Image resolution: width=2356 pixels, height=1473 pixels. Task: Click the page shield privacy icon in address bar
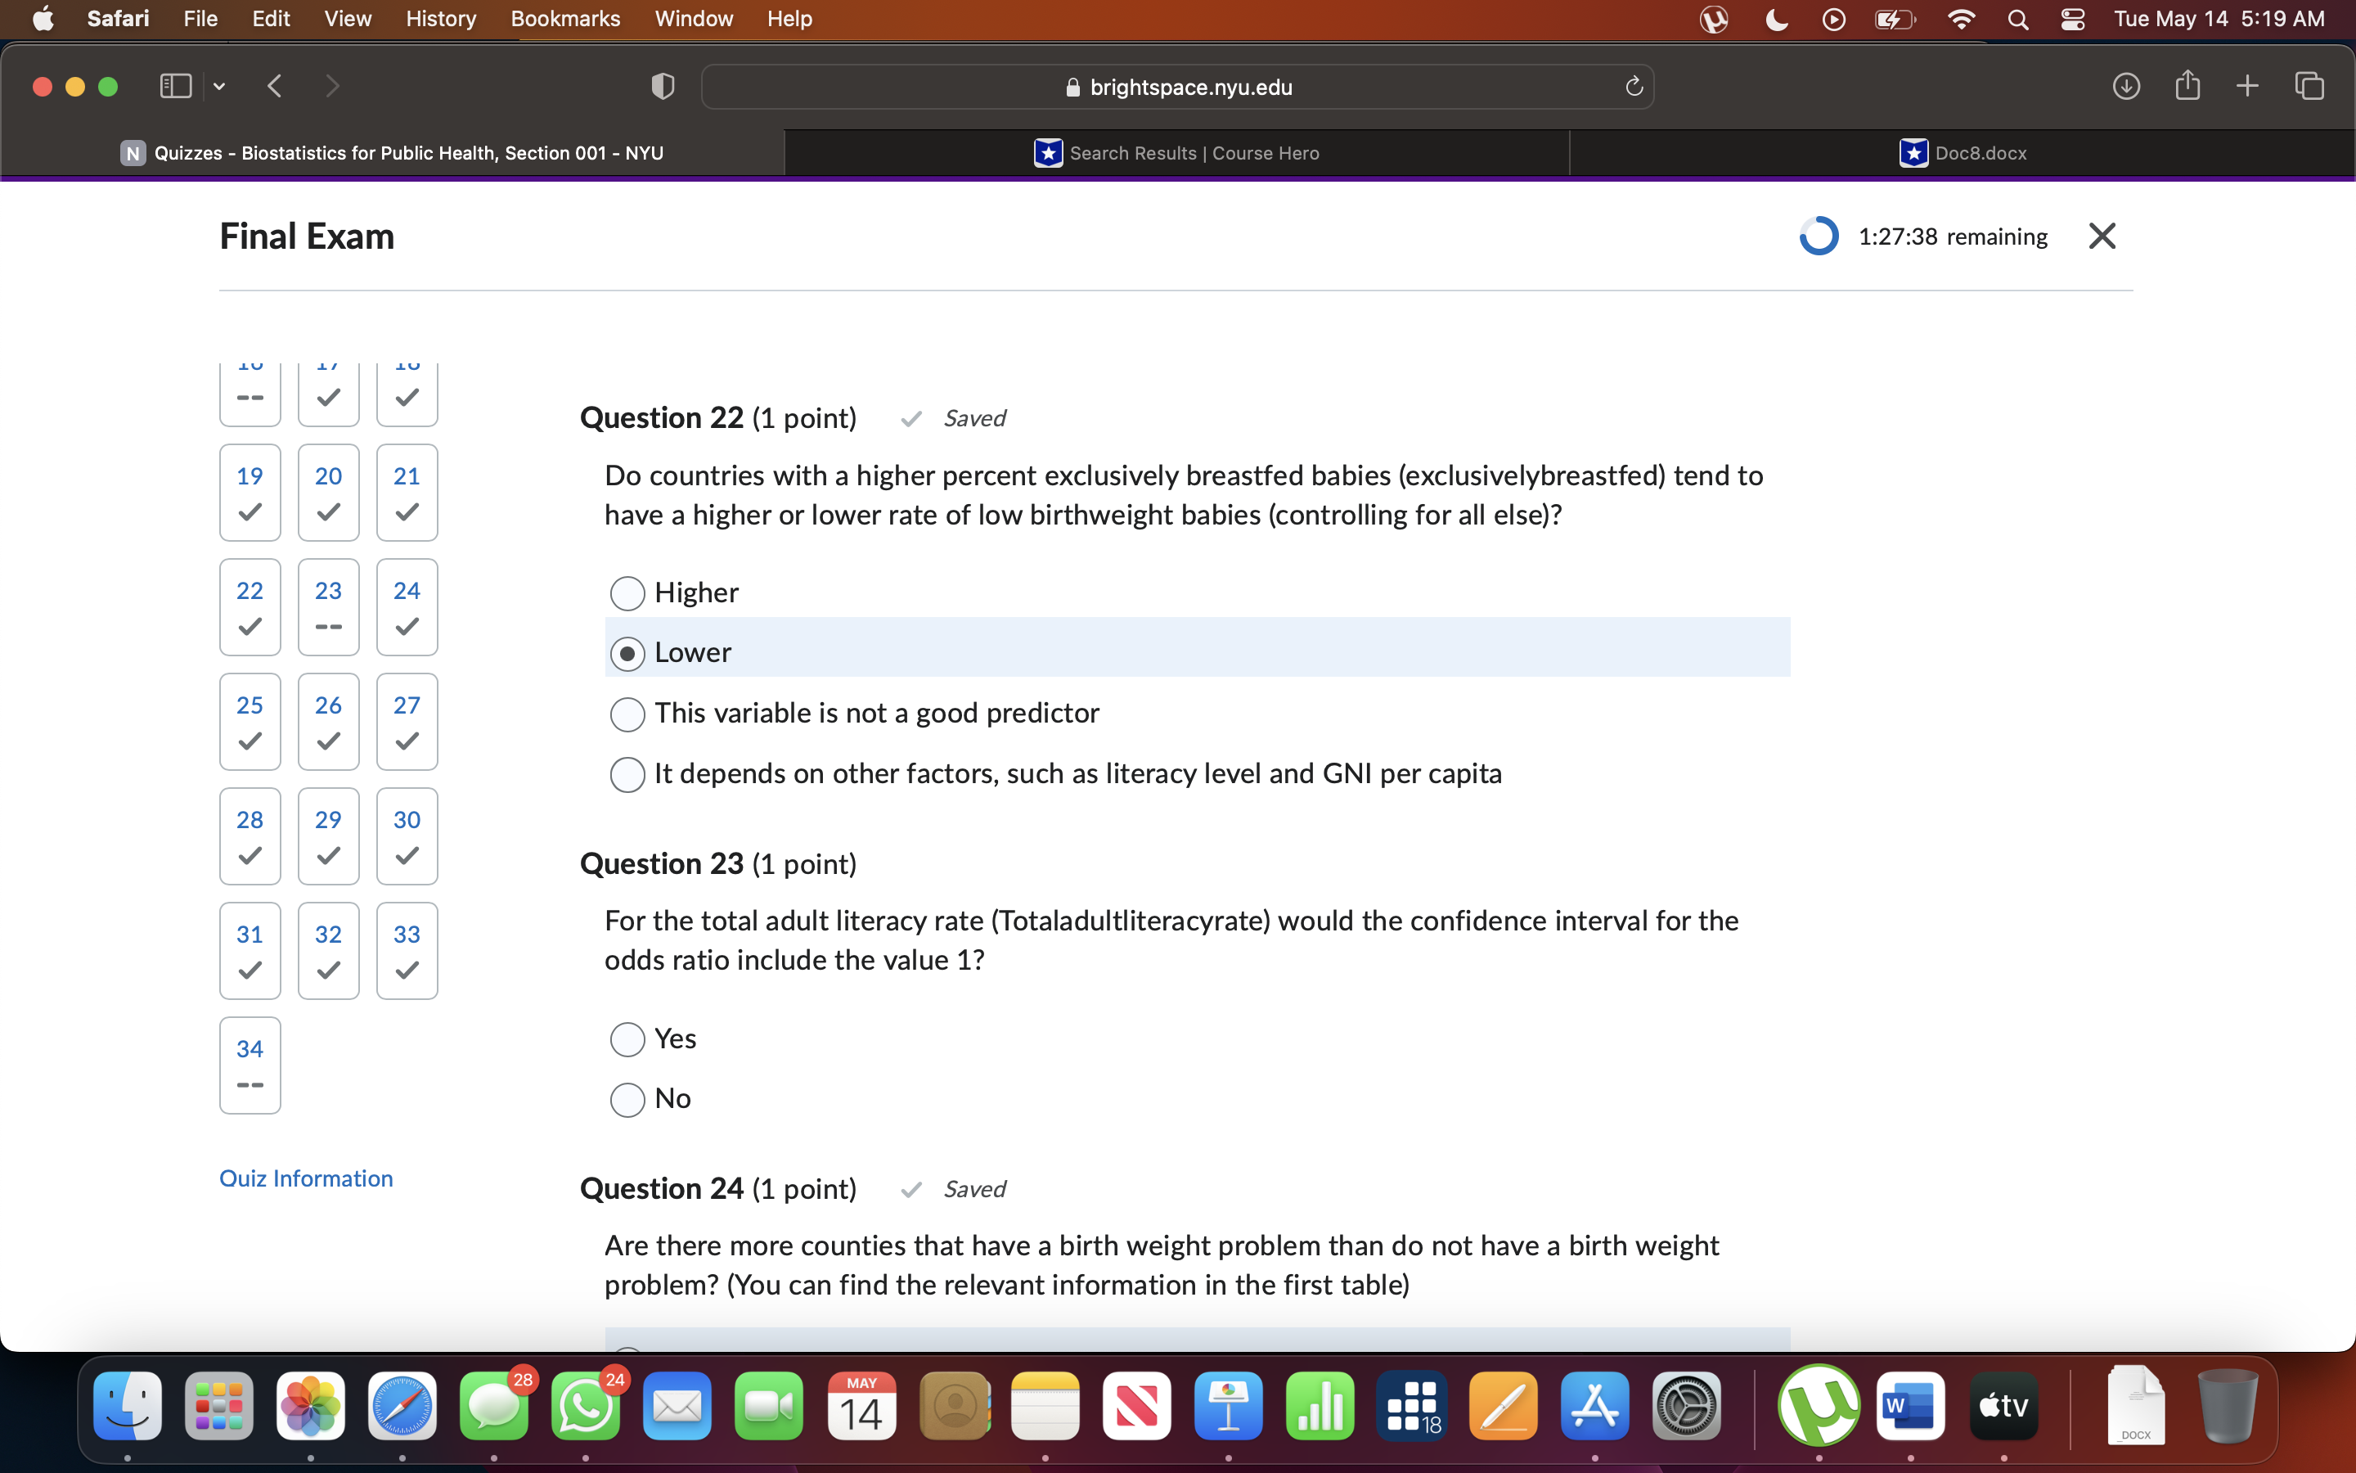click(x=662, y=85)
